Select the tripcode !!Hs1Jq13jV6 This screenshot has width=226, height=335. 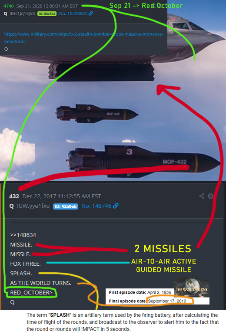click(x=22, y=14)
